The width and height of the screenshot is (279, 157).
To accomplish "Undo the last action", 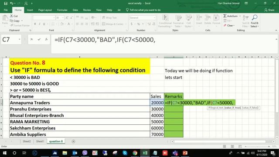I will click(x=11, y=3).
